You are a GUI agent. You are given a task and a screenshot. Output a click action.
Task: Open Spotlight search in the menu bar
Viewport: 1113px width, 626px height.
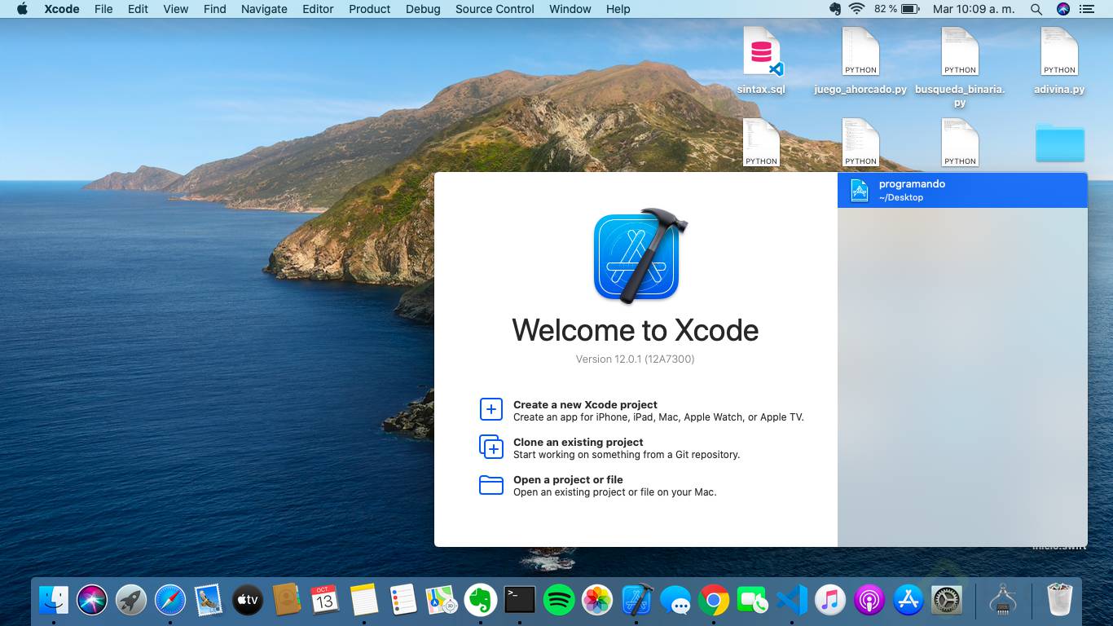[1036, 9]
